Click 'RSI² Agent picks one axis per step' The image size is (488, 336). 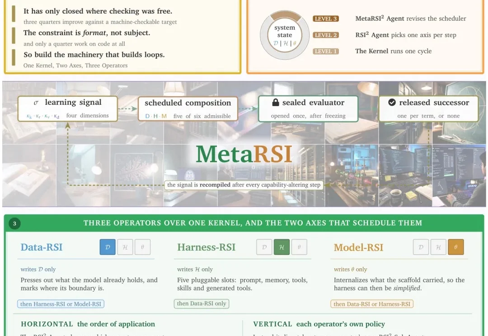coord(406,35)
